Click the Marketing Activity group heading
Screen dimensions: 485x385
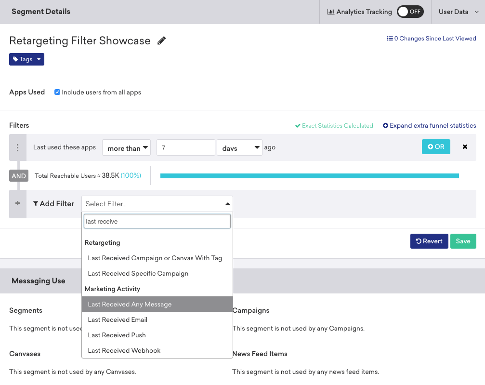112,289
